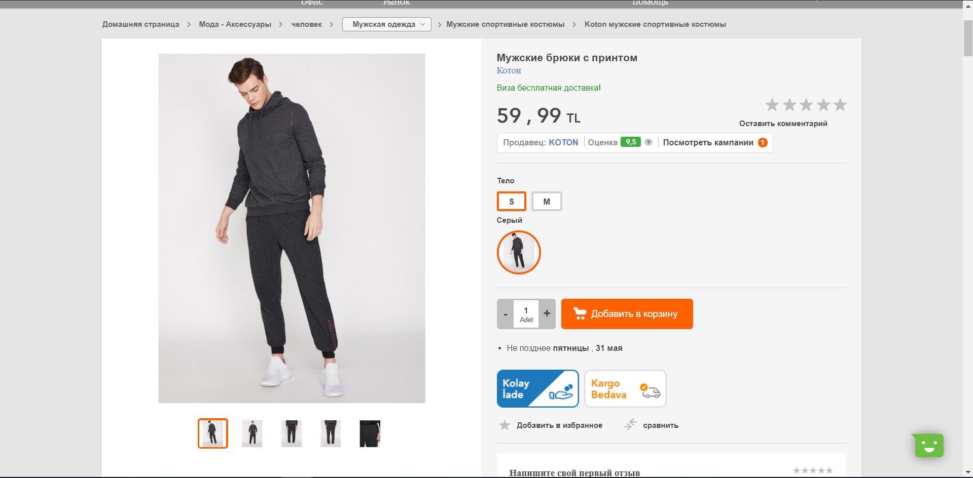
Task: Click the orange campaign count badge
Action: pyautogui.click(x=763, y=143)
